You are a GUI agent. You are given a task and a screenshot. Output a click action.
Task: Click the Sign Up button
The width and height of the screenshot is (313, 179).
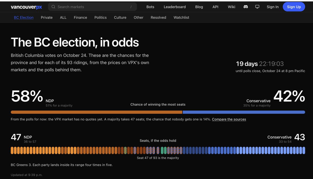pos(294,7)
